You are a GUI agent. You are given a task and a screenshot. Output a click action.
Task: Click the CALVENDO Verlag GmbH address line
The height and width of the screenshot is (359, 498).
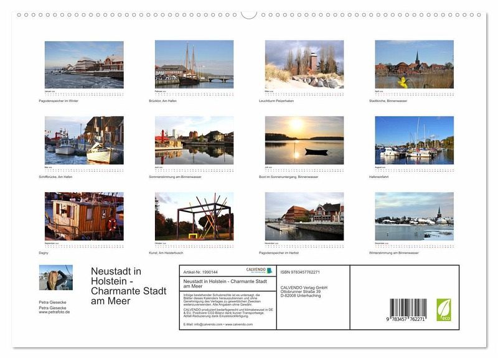coord(304,287)
